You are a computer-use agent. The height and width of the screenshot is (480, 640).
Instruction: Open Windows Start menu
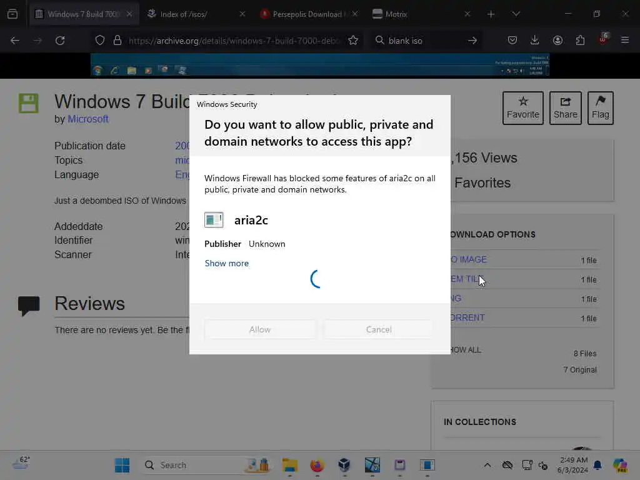pyautogui.click(x=122, y=465)
